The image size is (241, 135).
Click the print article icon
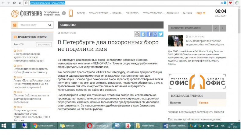137,34
